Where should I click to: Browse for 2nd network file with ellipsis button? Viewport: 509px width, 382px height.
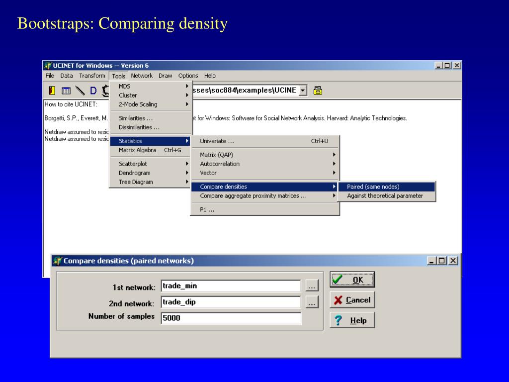[312, 302]
